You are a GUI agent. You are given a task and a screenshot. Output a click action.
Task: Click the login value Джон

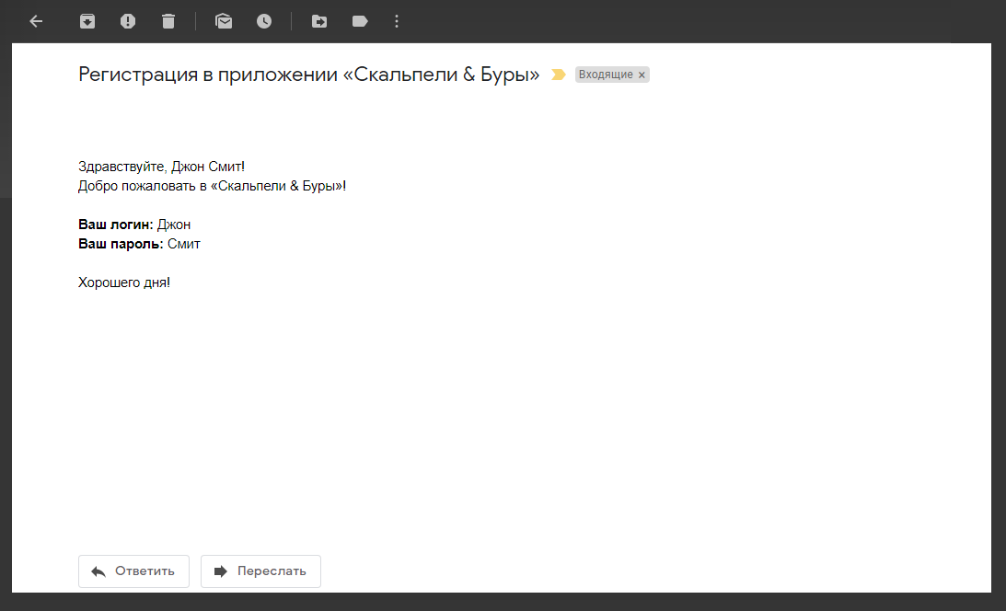coord(174,225)
